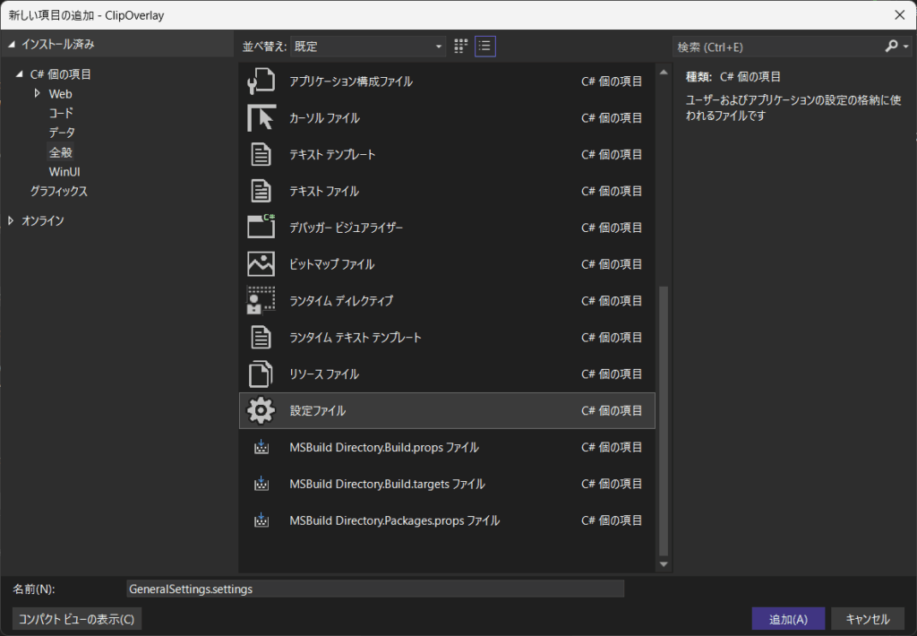
Task: Select the debugger visualizer icon
Action: 261,227
